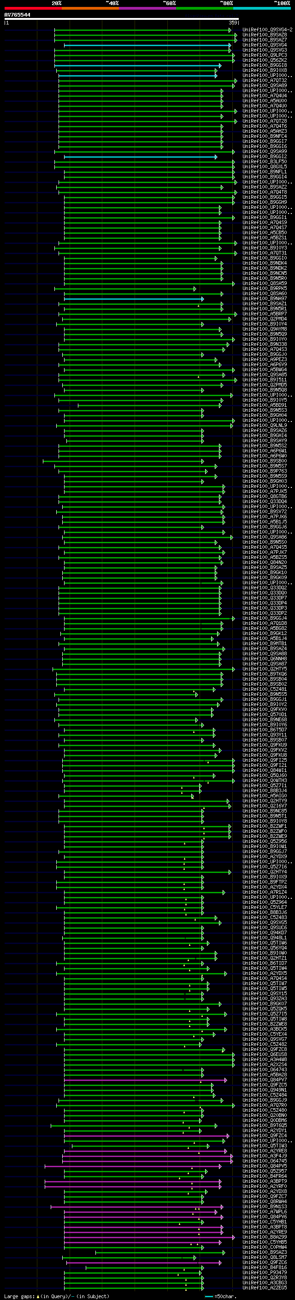Screen dimensions: 295x1300
Task: Select the UniRef100_Q0WTH3 label
Action: click(x=265, y=781)
